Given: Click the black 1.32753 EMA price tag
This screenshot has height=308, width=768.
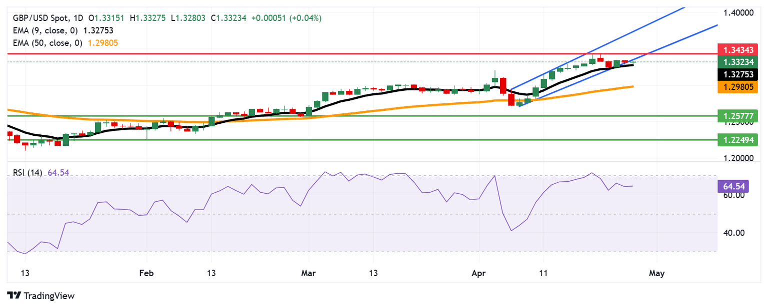Looking at the screenshot, I should point(738,74).
